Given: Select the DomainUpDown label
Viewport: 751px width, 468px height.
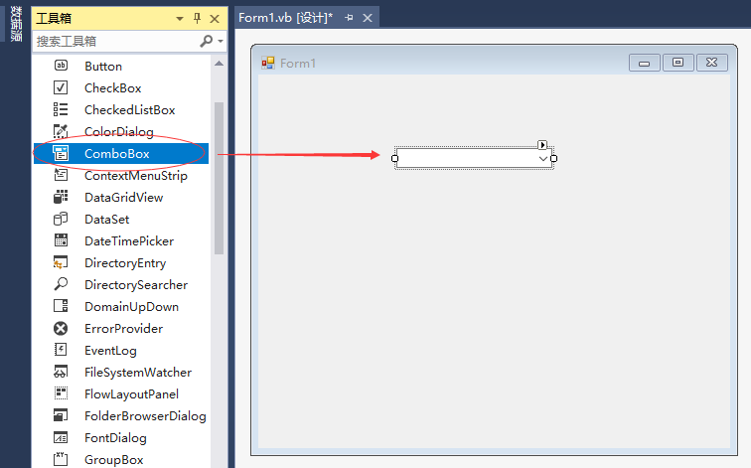Looking at the screenshot, I should pyautogui.click(x=132, y=307).
